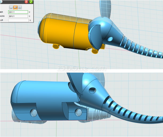Click the eye hole on the upper elephant

[109, 39]
